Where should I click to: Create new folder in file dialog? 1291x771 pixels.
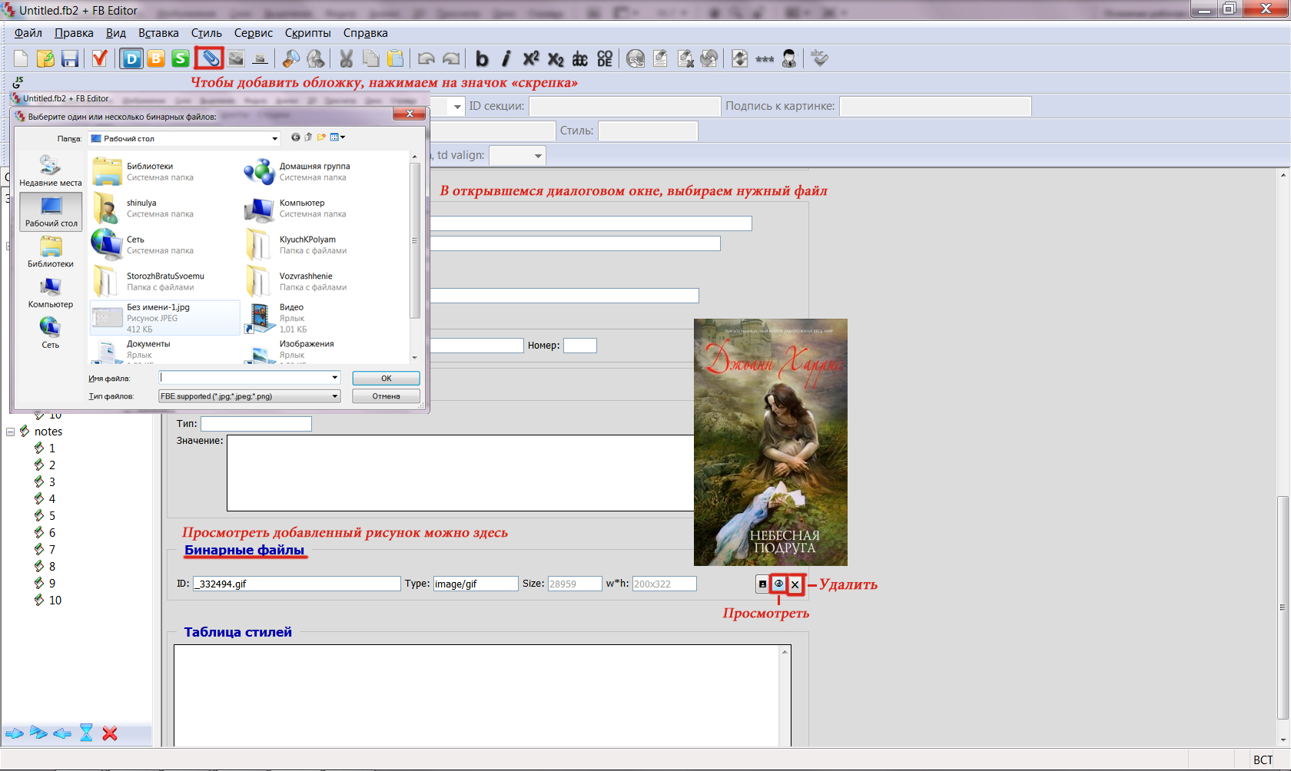[x=321, y=137]
